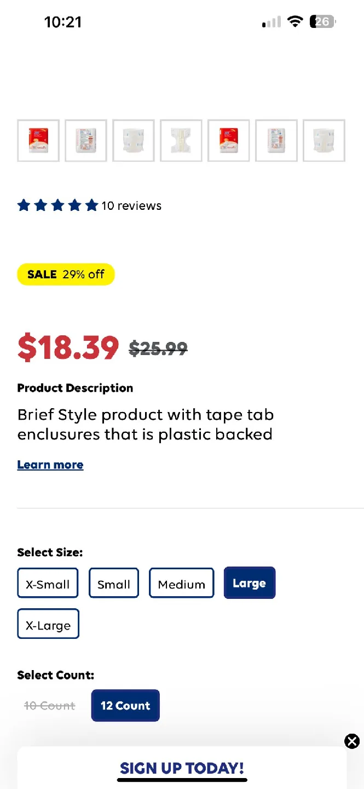
Task: Tap the Wi-Fi icon in status bar
Action: tap(295, 21)
